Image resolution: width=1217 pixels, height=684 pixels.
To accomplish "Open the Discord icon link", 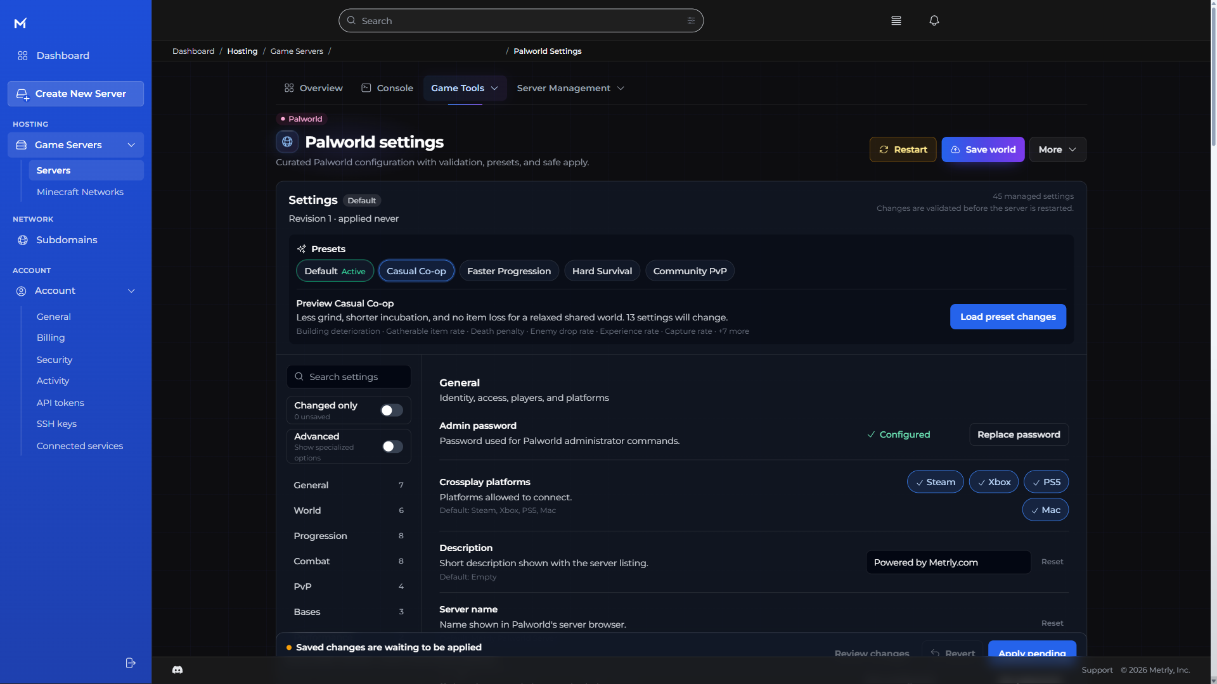I will (x=177, y=670).
